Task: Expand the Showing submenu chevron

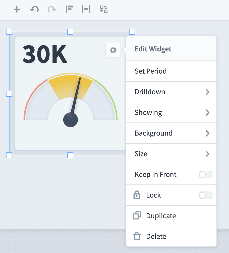Action: [x=207, y=113]
